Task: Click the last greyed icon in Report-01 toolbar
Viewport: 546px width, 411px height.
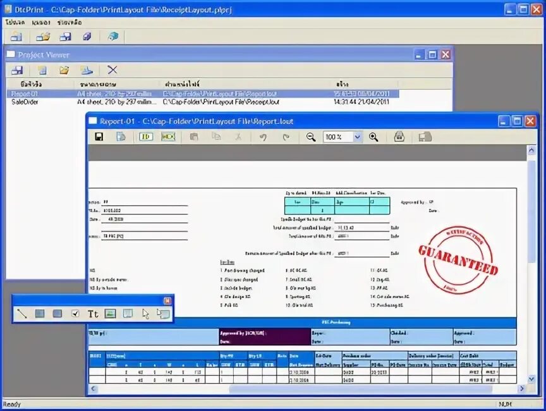Action: click(x=425, y=137)
